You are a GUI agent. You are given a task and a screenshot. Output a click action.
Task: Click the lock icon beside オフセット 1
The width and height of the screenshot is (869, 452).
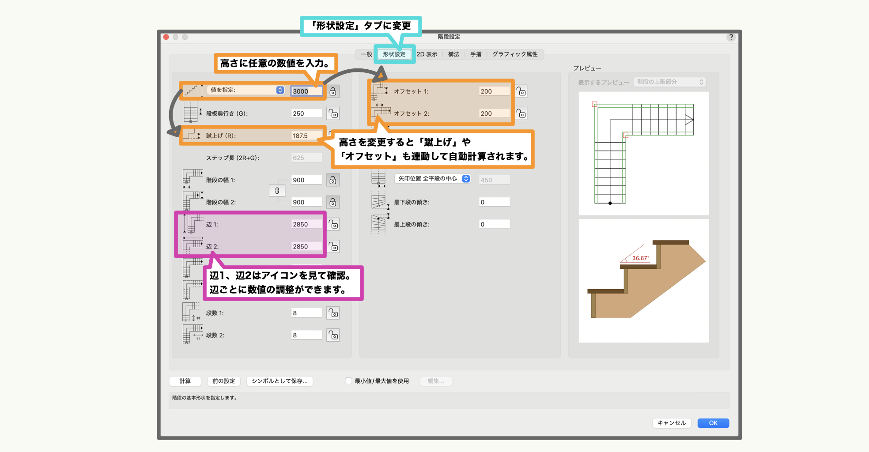pos(521,91)
